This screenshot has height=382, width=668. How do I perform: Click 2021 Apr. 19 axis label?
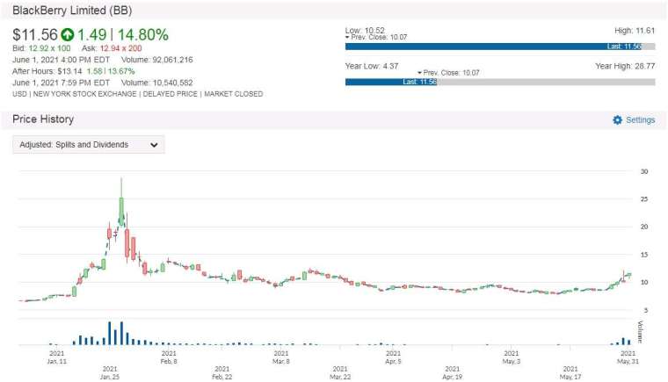453,372
